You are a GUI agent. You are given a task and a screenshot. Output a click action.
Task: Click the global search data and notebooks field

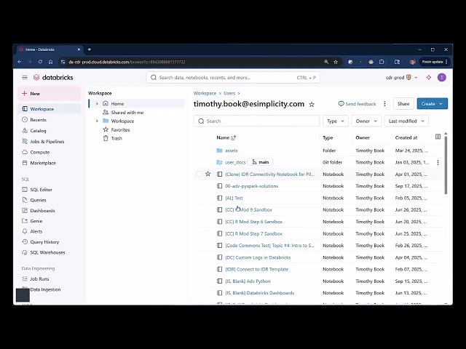[233, 78]
